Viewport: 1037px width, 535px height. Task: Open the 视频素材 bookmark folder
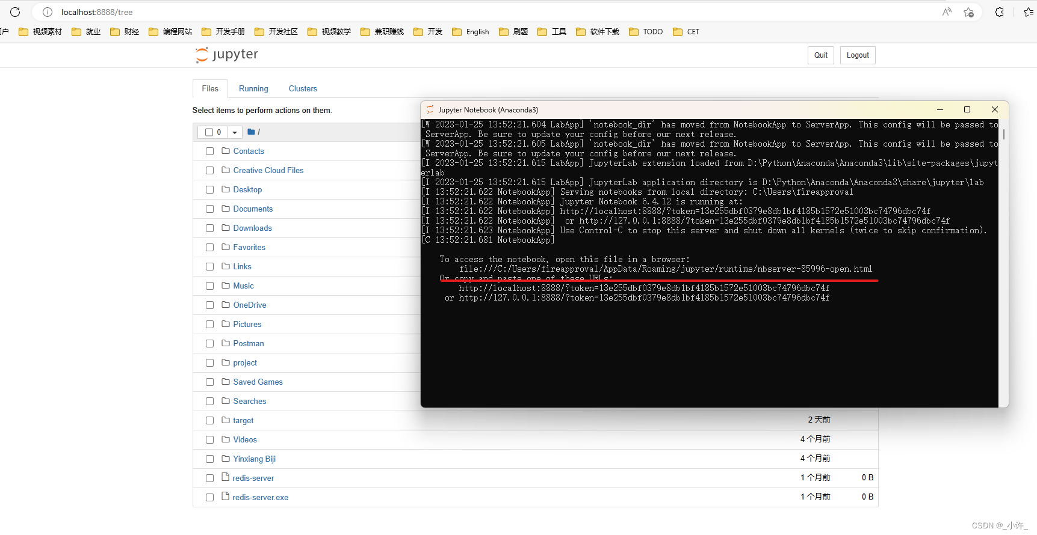(40, 32)
